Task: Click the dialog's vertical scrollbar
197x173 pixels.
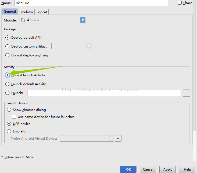Action: [195, 65]
